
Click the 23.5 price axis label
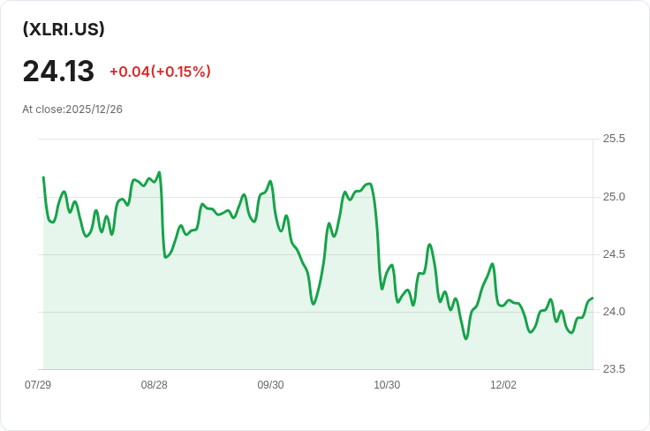click(x=614, y=369)
